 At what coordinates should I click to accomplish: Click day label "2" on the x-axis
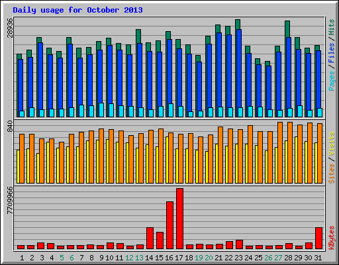32,258
